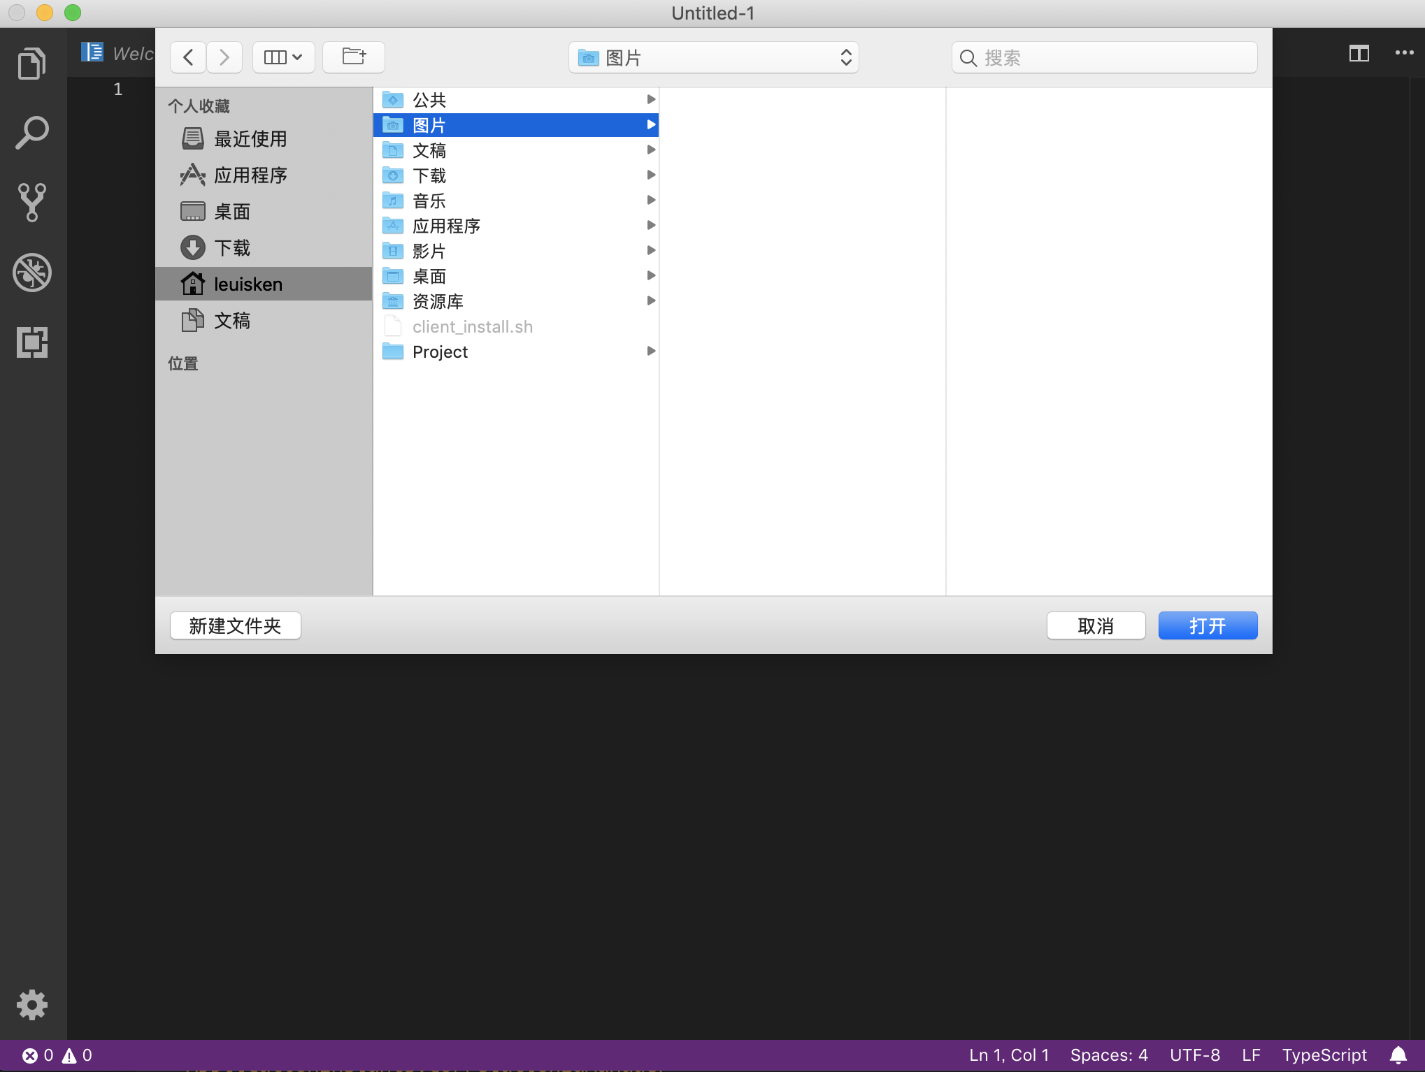The height and width of the screenshot is (1072, 1425).
Task: Click the new folder icon in dialog toolbar
Action: click(353, 57)
